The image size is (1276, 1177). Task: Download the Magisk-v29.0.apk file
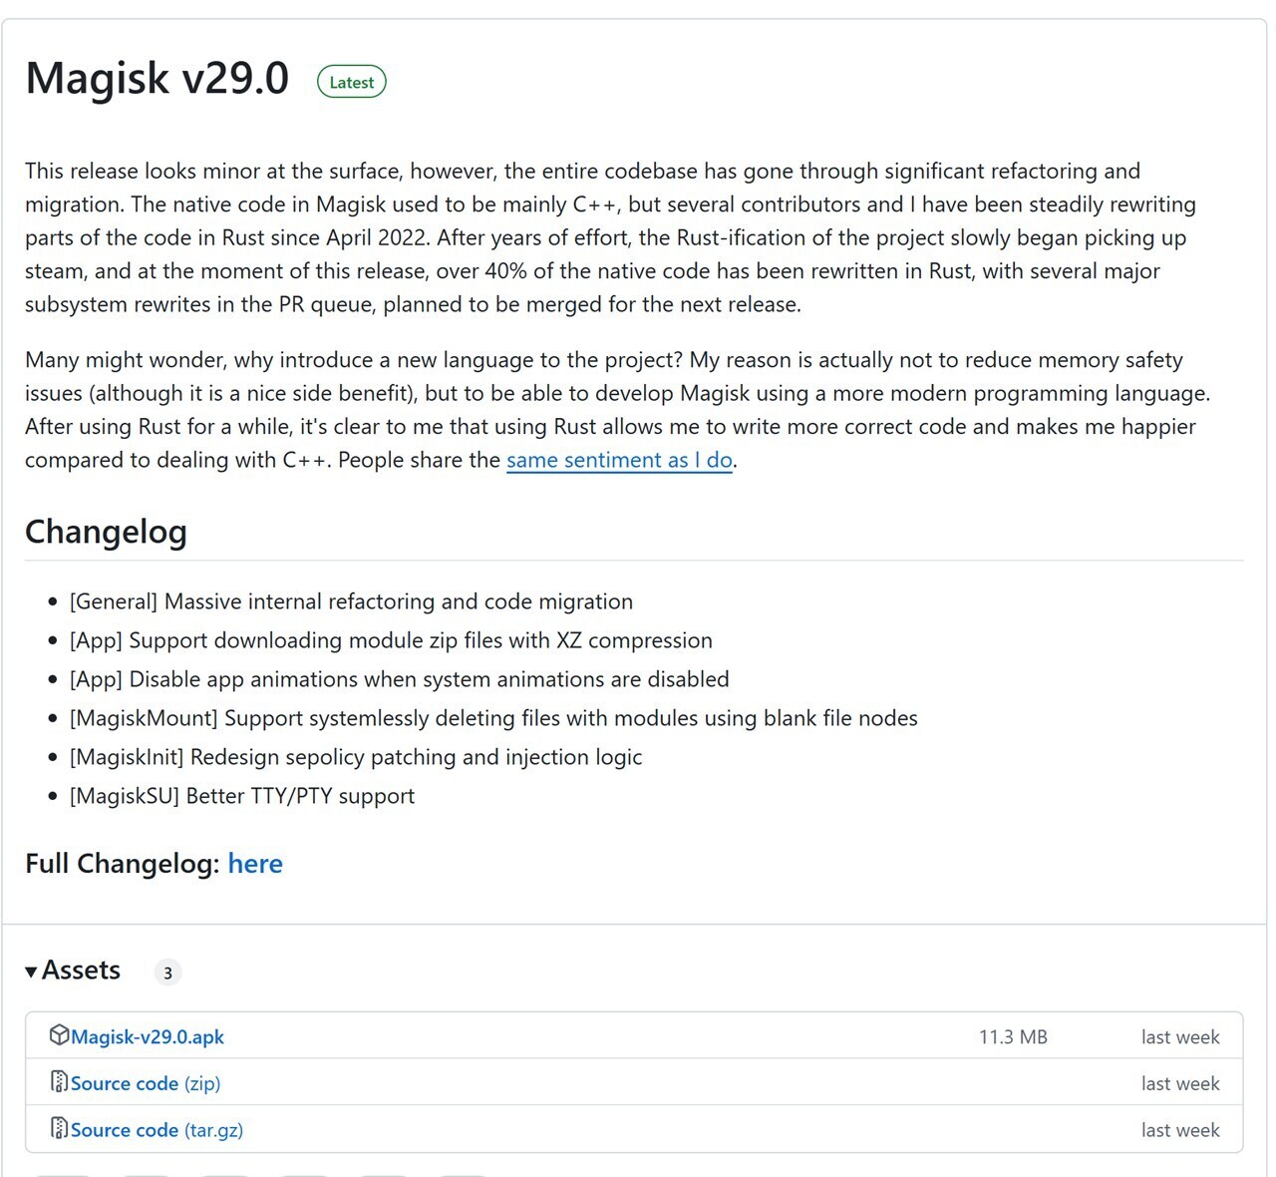coord(148,1037)
